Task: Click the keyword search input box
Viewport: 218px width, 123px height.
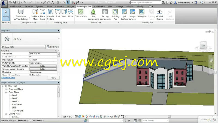Action: (146, 2)
